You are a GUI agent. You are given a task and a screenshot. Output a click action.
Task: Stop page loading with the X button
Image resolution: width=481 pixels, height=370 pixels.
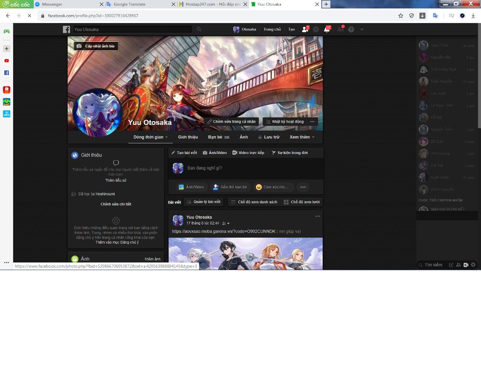coord(30,15)
